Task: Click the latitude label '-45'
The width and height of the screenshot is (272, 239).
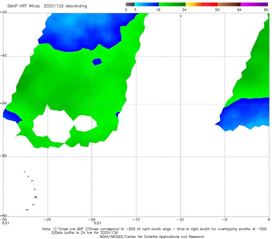Action: (x=3, y=56)
